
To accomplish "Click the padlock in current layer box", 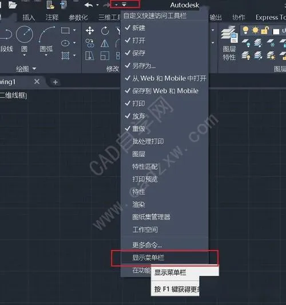I will click(265, 30).
